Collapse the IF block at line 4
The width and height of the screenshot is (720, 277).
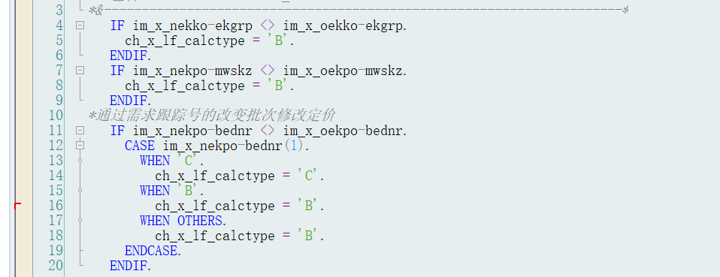[80, 26]
